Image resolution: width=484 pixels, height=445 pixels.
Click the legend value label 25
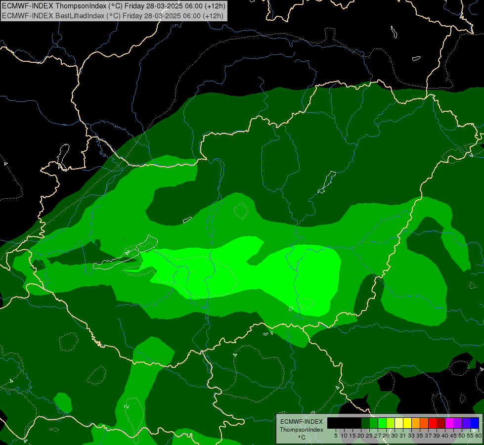pyautogui.click(x=369, y=436)
